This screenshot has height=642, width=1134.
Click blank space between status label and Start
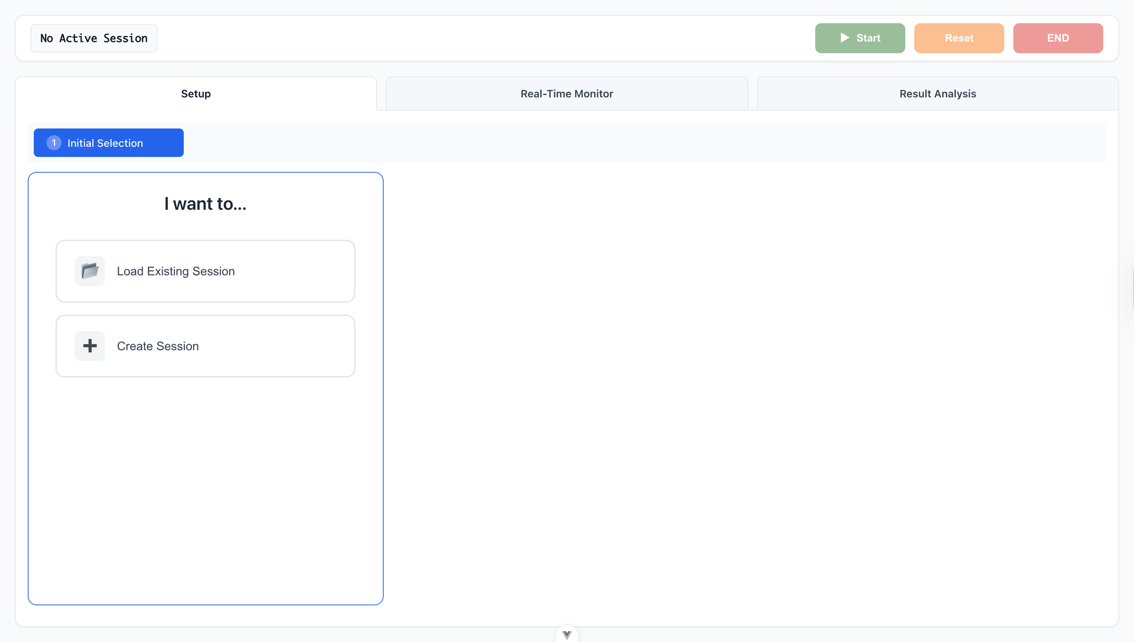[x=486, y=38]
